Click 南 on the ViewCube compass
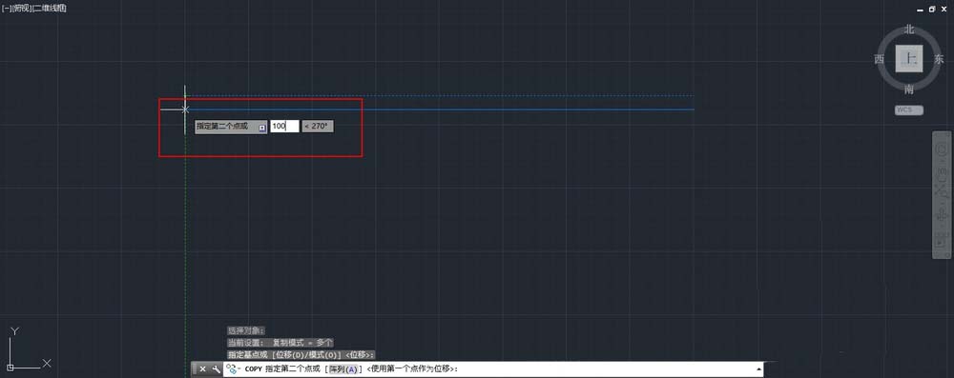The width and height of the screenshot is (954, 378). [x=909, y=90]
